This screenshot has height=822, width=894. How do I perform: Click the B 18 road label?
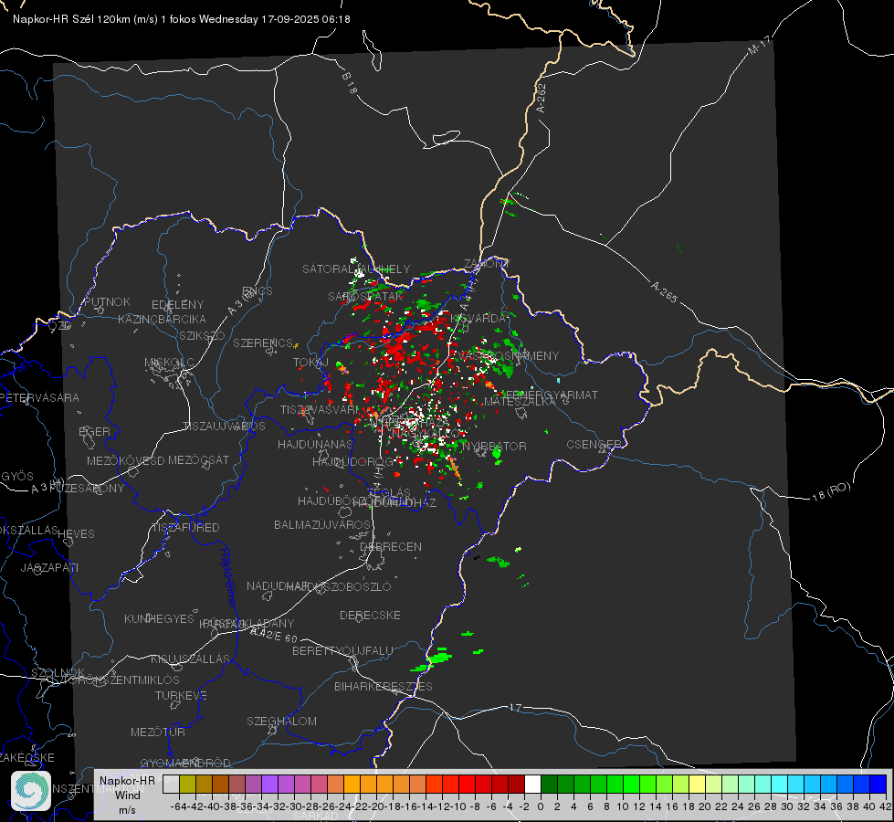coord(350,83)
